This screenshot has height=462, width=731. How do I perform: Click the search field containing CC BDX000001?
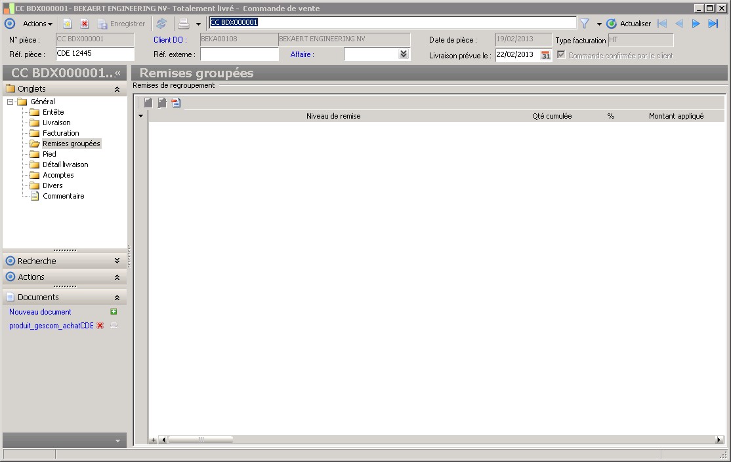point(392,22)
